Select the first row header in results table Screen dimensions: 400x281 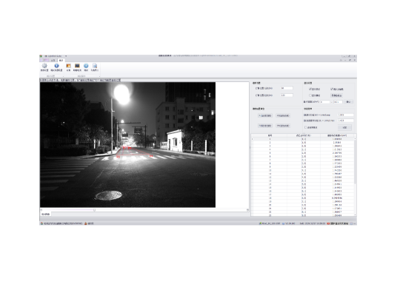pos(253,139)
